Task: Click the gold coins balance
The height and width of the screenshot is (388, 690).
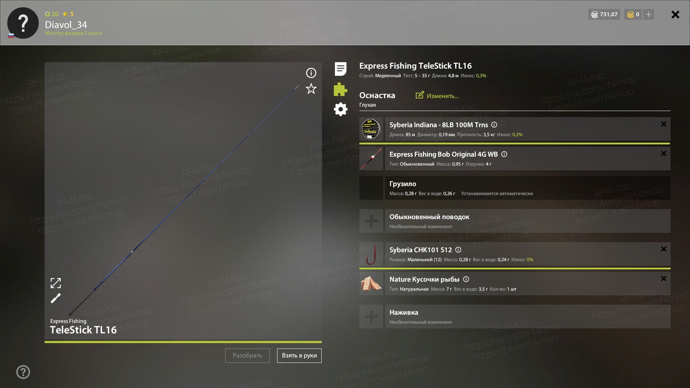Action: click(x=633, y=14)
